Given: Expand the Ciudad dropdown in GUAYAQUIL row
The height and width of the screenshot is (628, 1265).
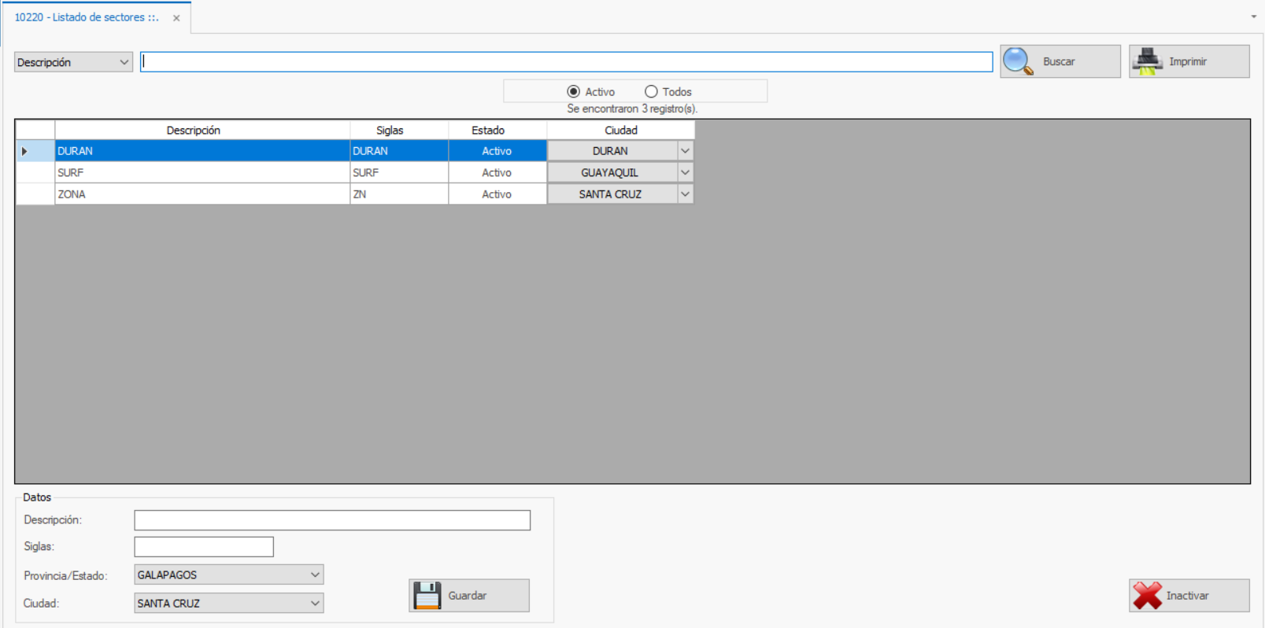Looking at the screenshot, I should click(685, 172).
